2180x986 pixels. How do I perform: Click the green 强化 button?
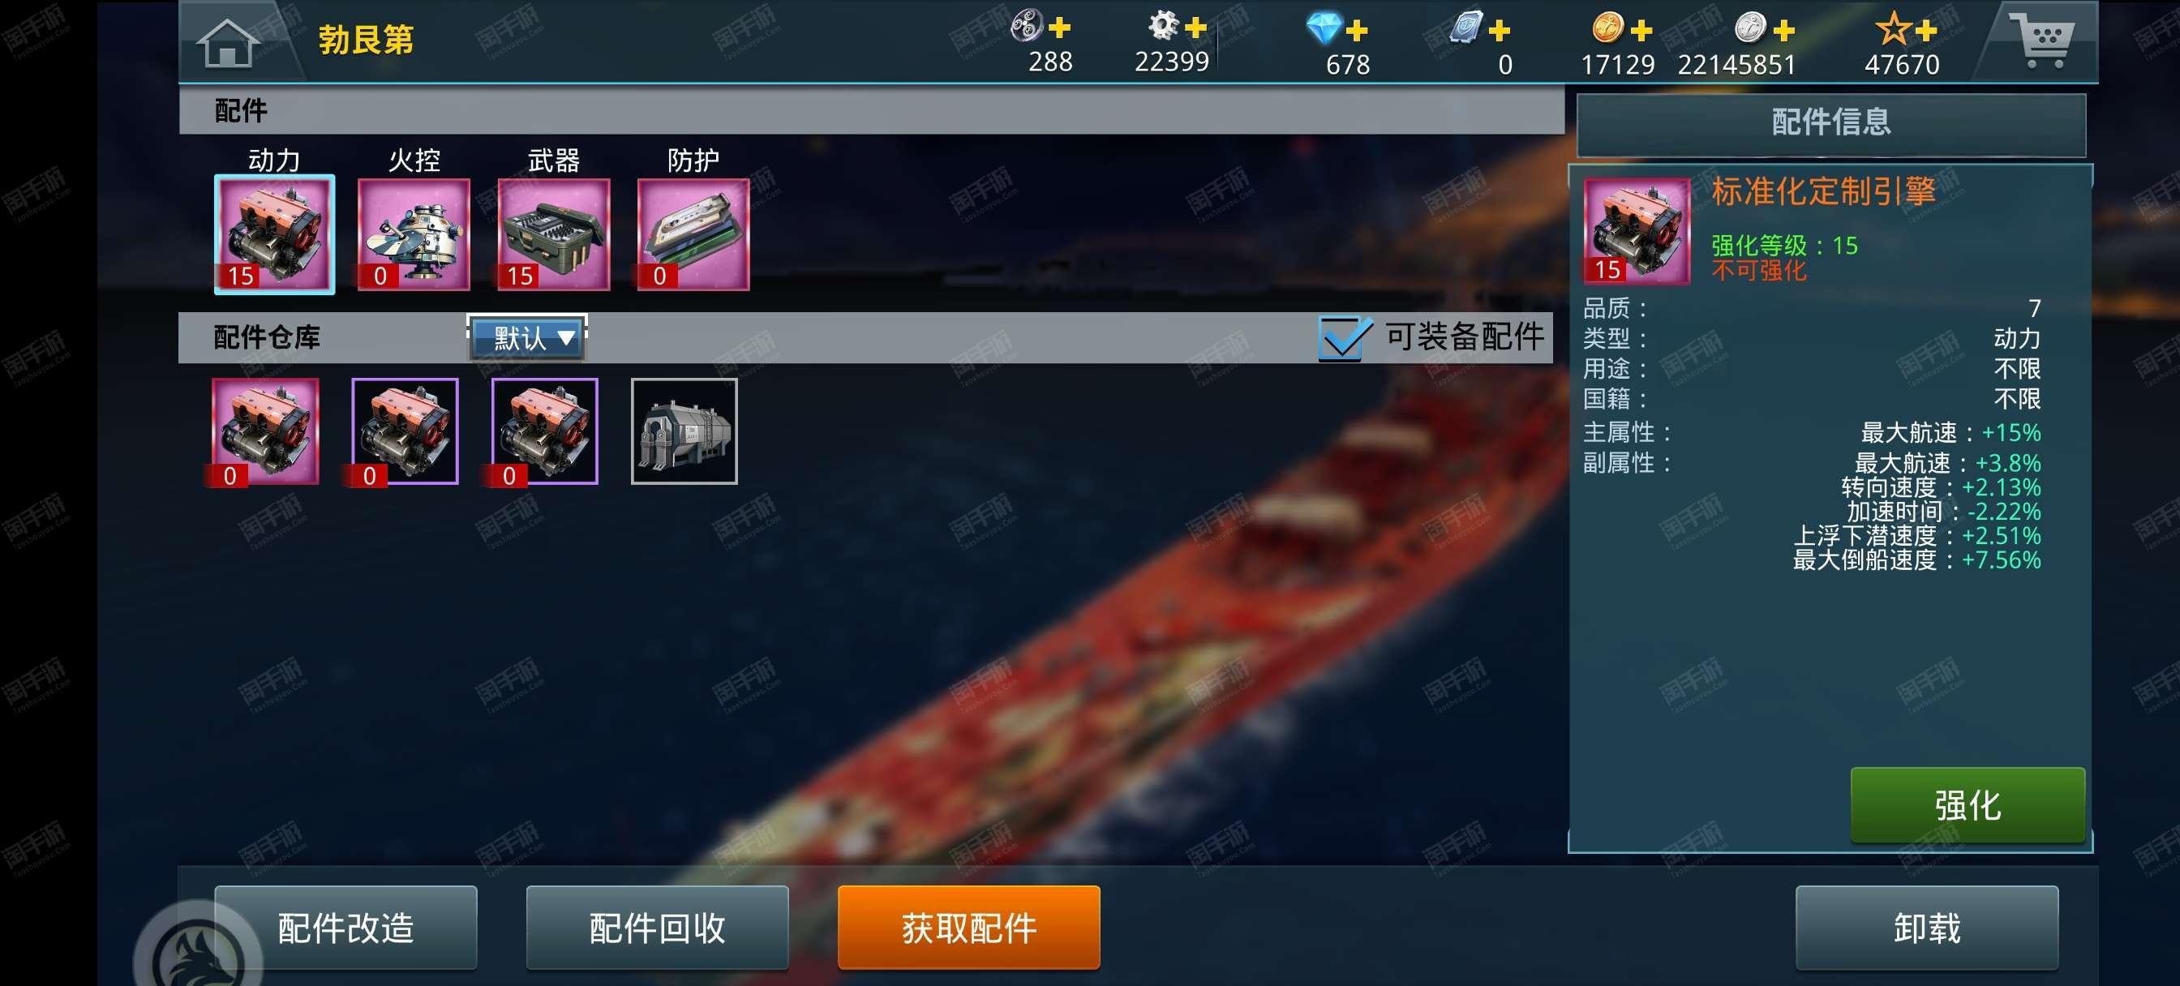click(x=1968, y=805)
